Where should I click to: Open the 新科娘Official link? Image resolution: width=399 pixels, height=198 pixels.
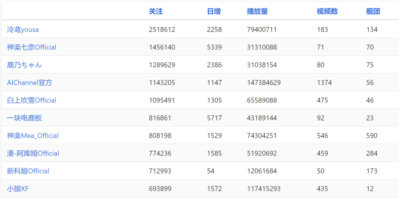pos(28,171)
